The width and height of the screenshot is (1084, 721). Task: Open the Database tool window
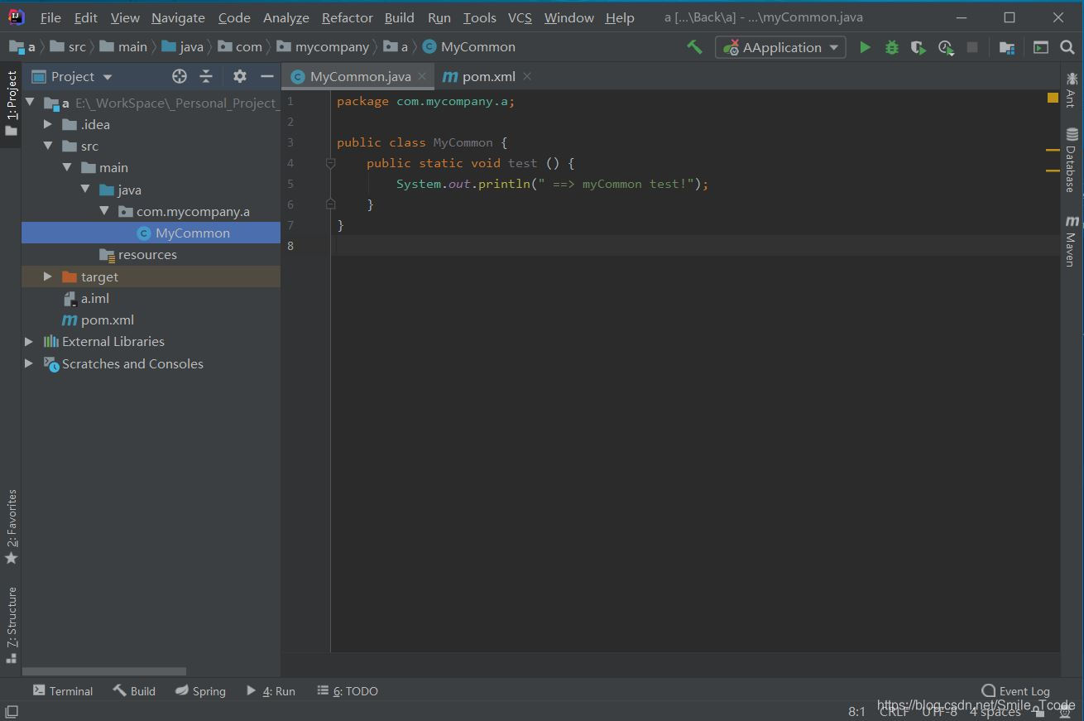(x=1072, y=160)
